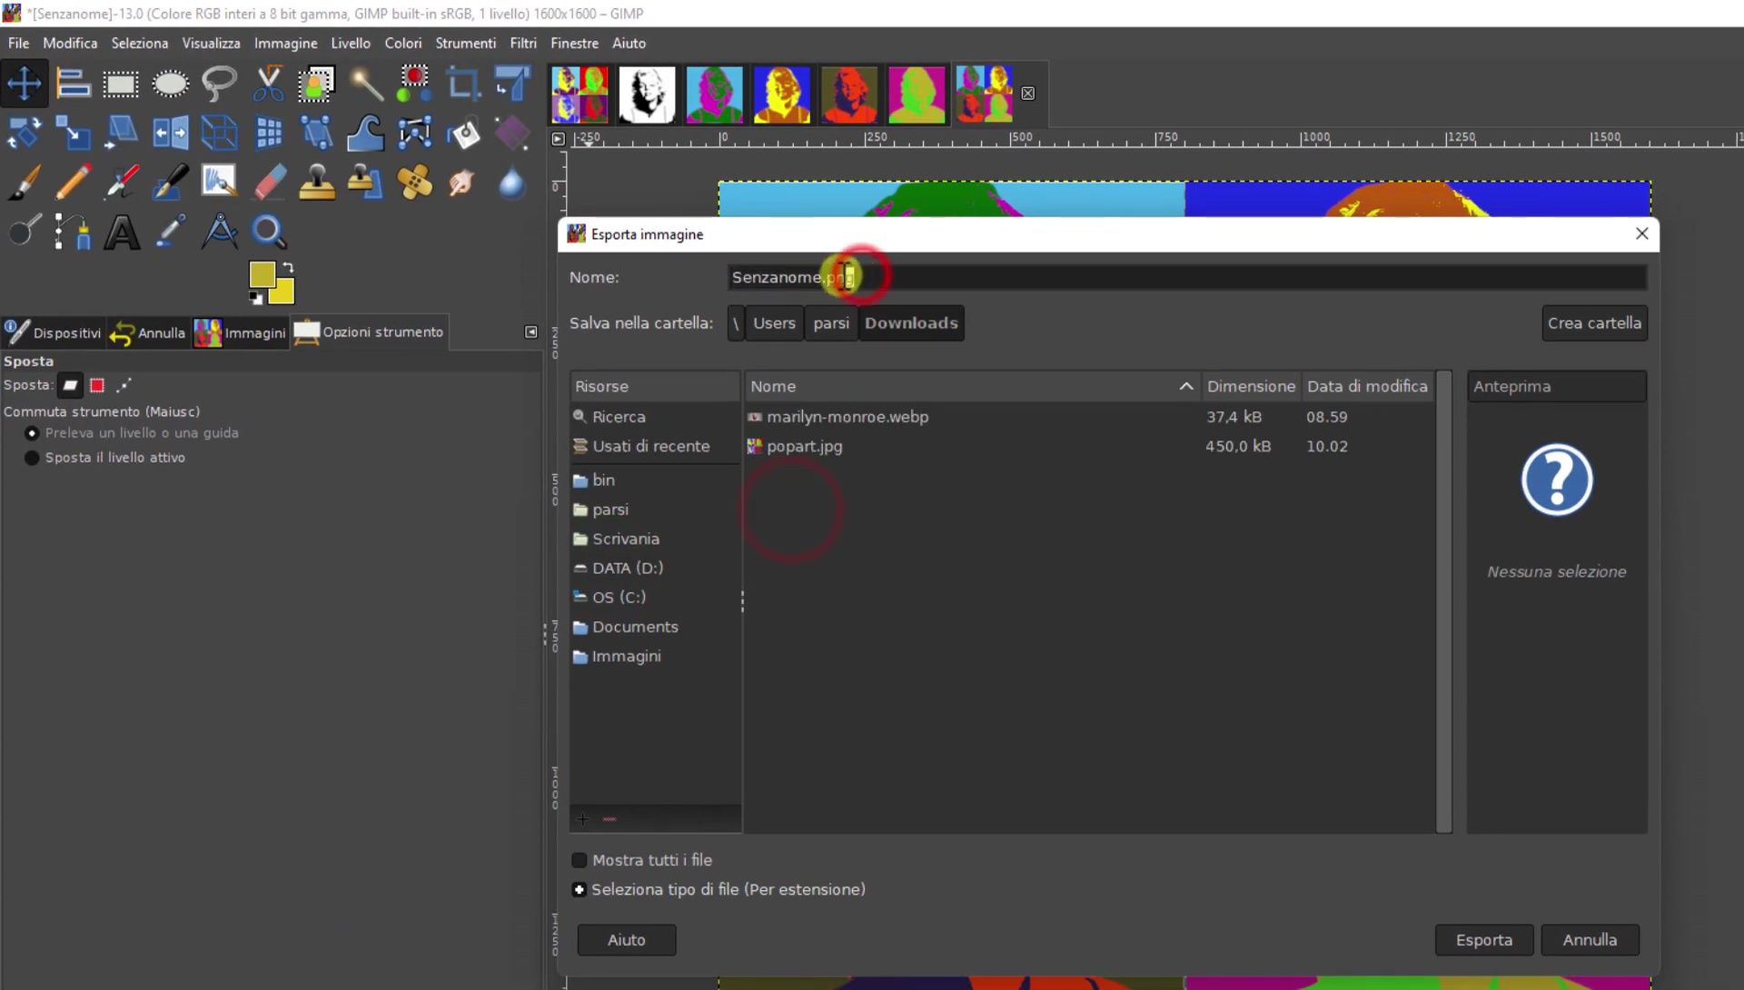Screen dimensions: 1744x990
Task: Sort files by Nome column
Action: 971,386
